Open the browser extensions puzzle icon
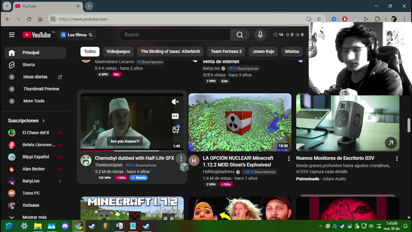 (x=377, y=19)
